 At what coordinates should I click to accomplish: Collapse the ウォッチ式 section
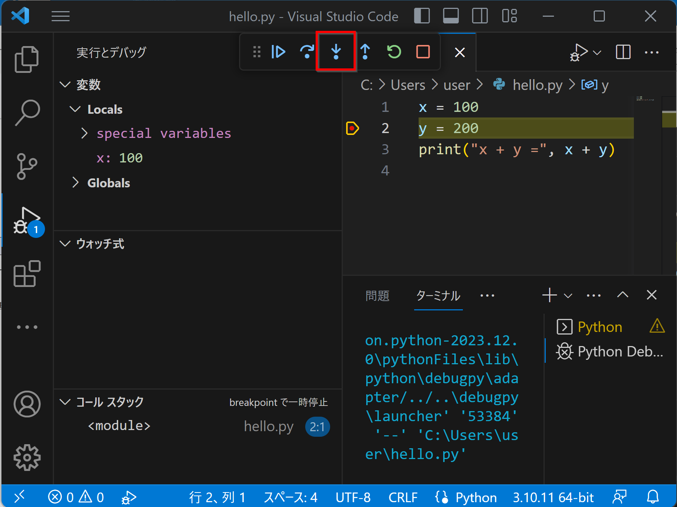65,244
